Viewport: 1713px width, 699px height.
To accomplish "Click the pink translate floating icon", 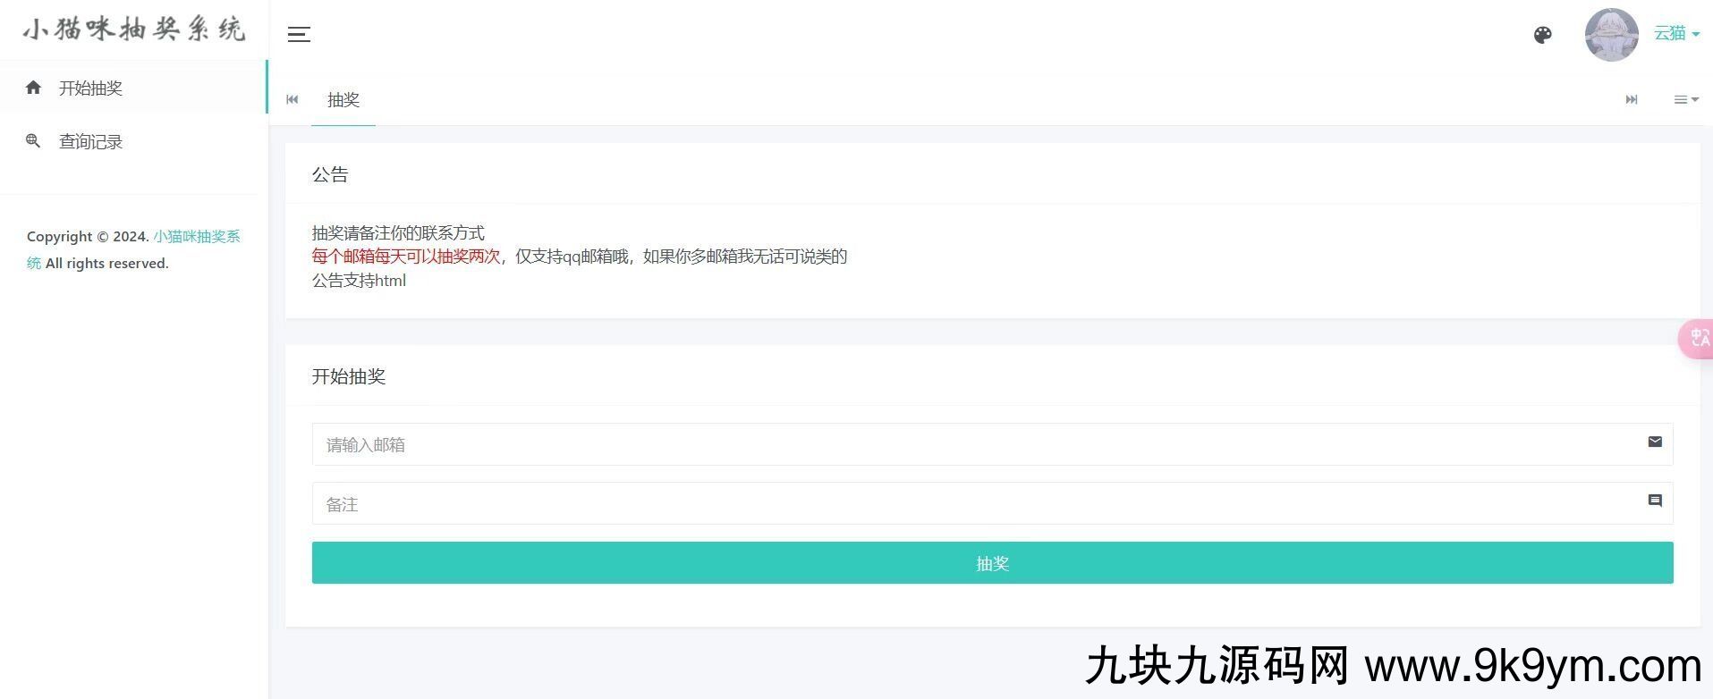I will tap(1697, 339).
